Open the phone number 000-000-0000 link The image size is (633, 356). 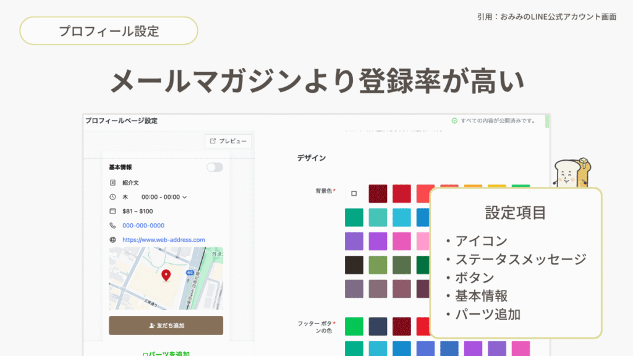143,226
